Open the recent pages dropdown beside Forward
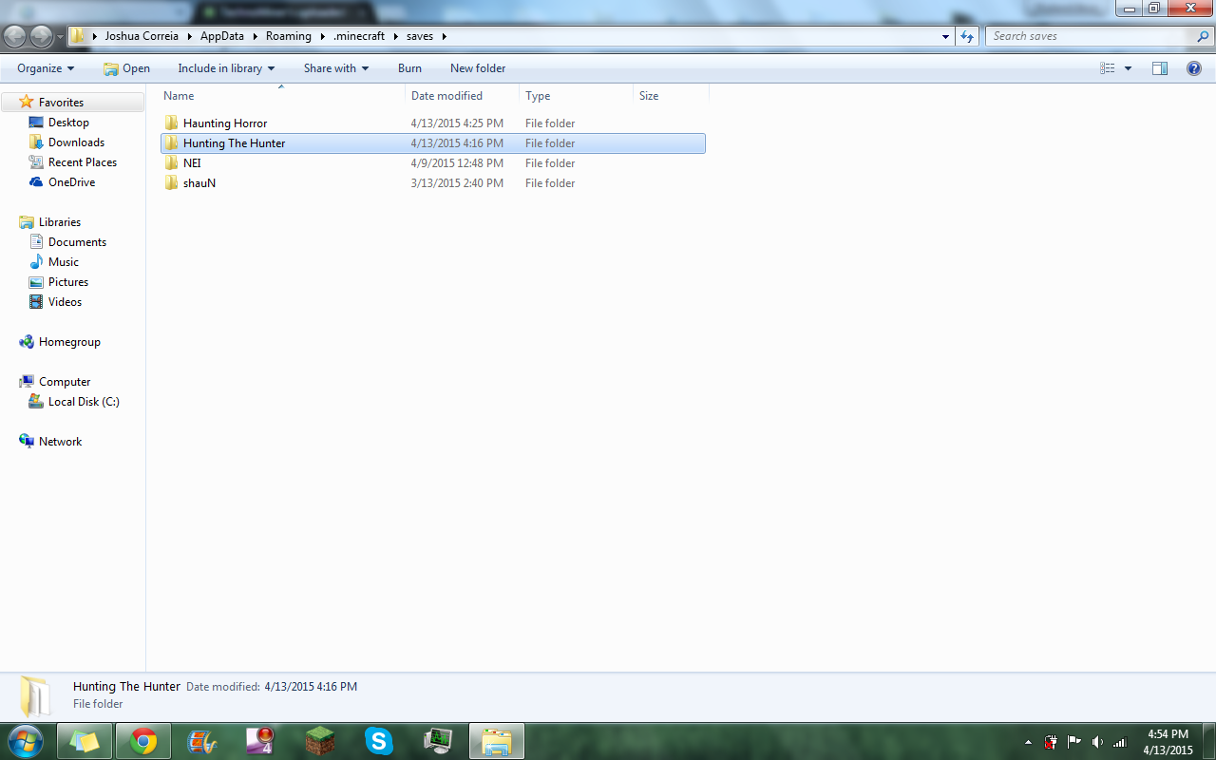This screenshot has height=760, width=1216. click(61, 37)
